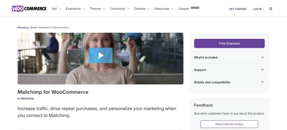Image resolution: width=287 pixels, height=130 pixels.
Task: Go to the Careers page
Action: pyautogui.click(x=183, y=9)
